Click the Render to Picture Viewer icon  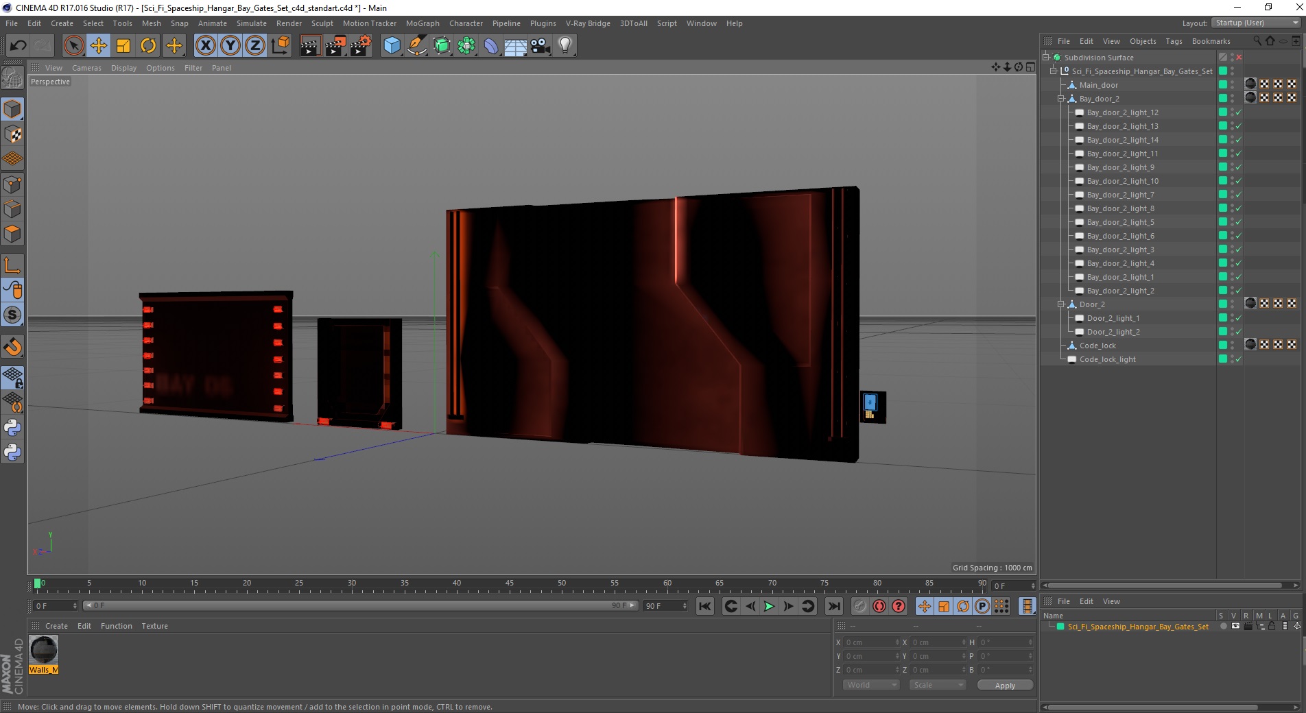tap(335, 46)
